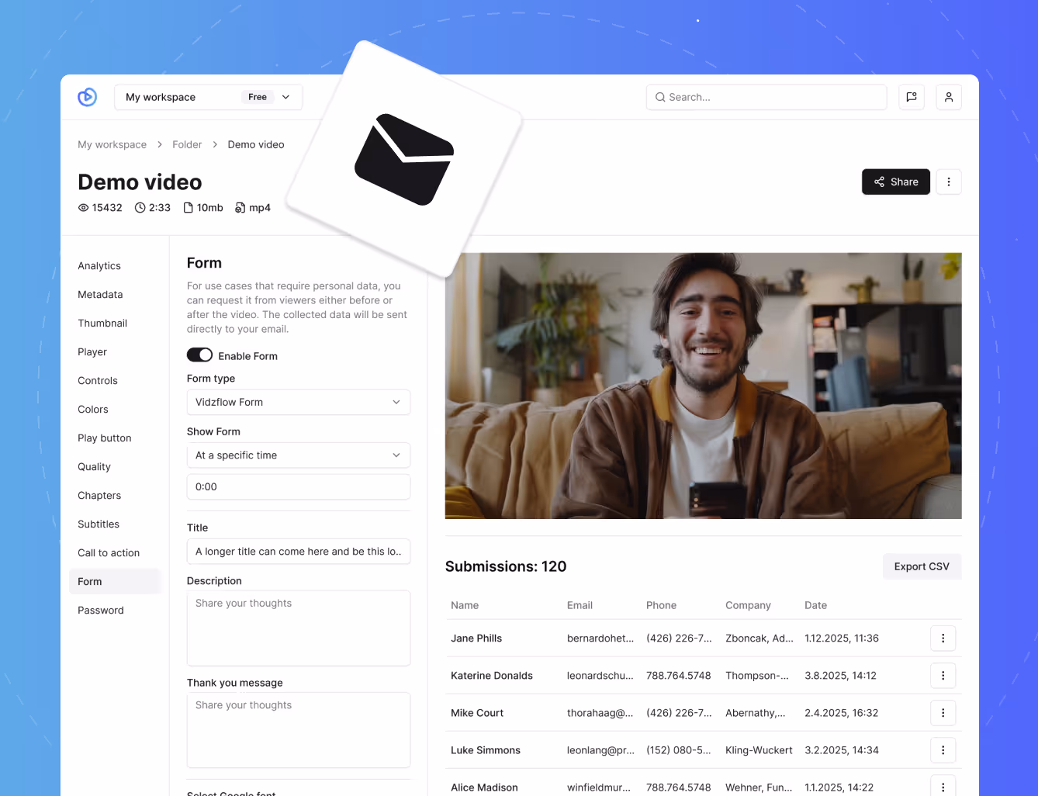Click the Company column header
This screenshot has width=1038, height=796.
click(748, 605)
